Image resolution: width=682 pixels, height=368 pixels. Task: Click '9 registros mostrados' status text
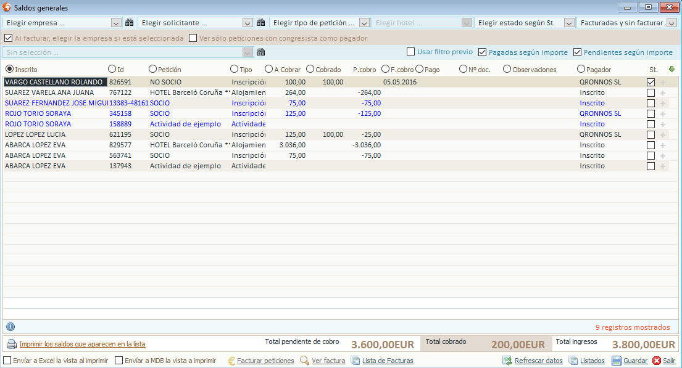tap(633, 327)
